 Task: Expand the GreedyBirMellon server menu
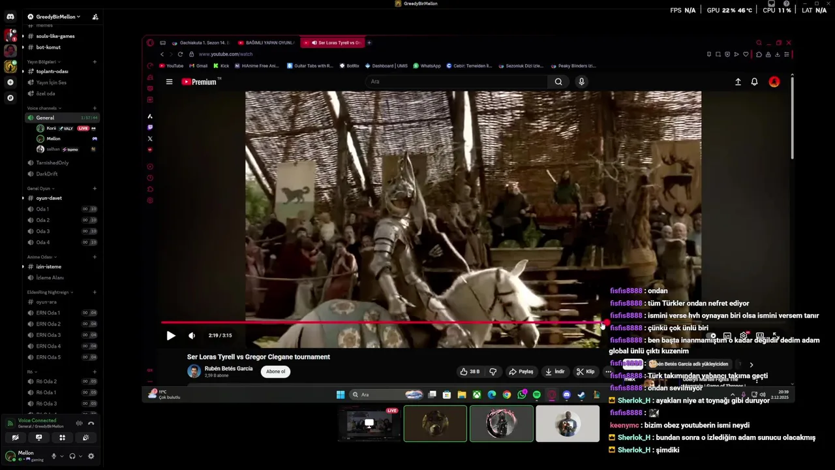coord(58,16)
